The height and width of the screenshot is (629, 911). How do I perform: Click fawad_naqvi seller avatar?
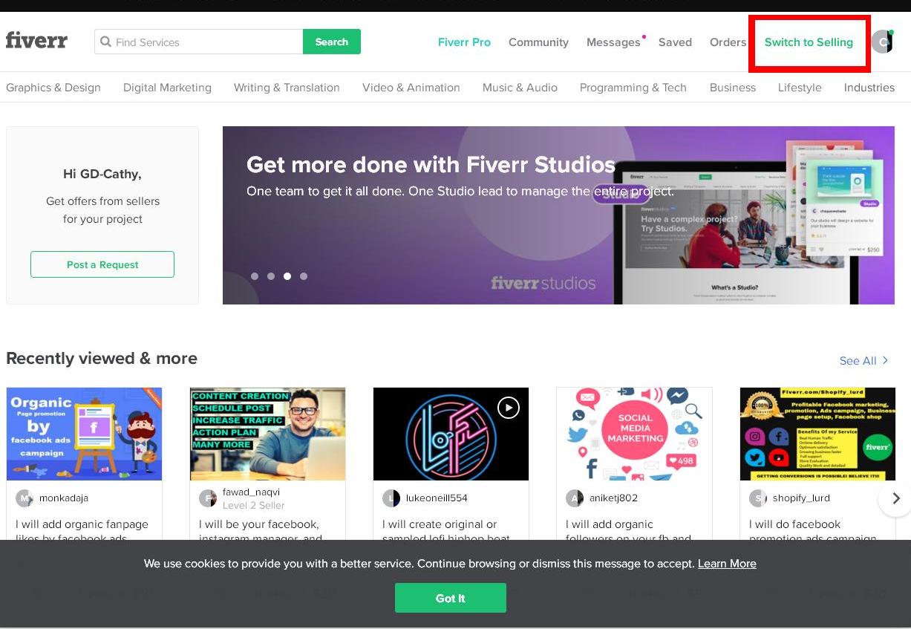[x=208, y=498]
